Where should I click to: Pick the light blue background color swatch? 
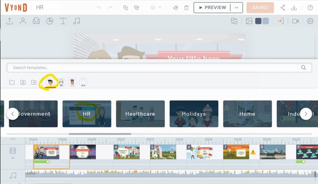(266, 21)
